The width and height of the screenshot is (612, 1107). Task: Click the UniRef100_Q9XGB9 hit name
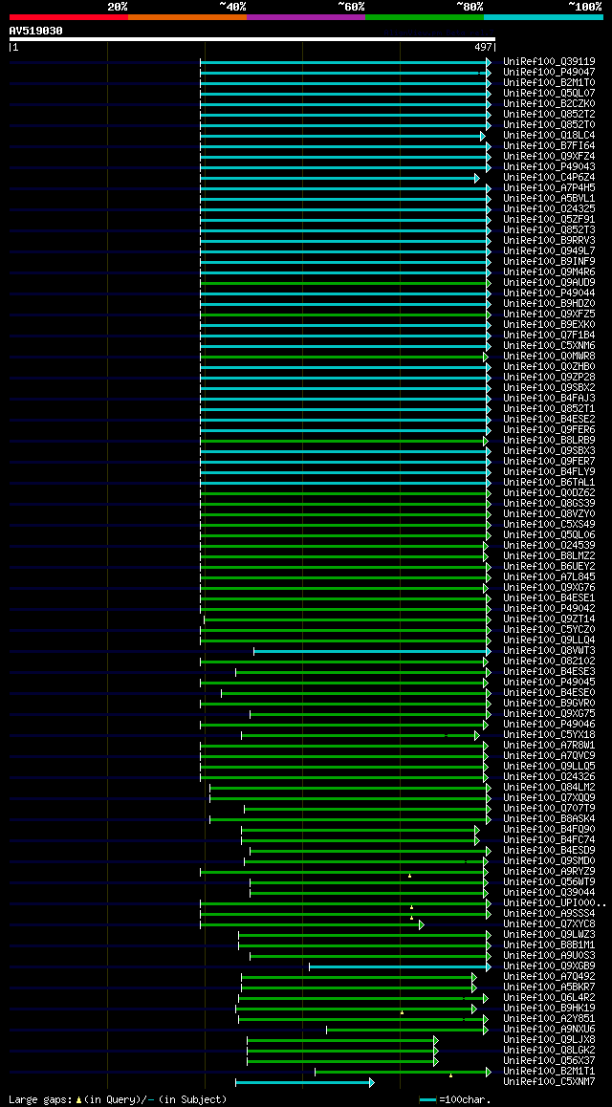pyautogui.click(x=549, y=966)
